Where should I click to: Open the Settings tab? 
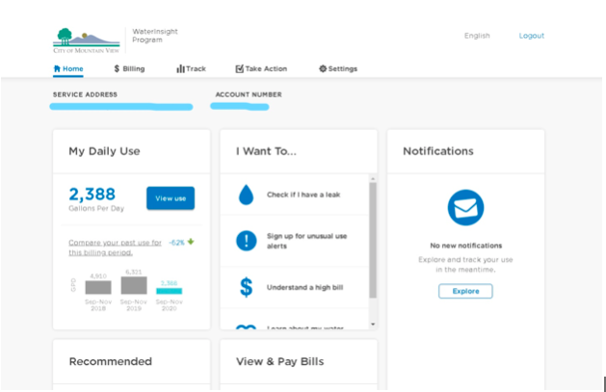pos(338,69)
